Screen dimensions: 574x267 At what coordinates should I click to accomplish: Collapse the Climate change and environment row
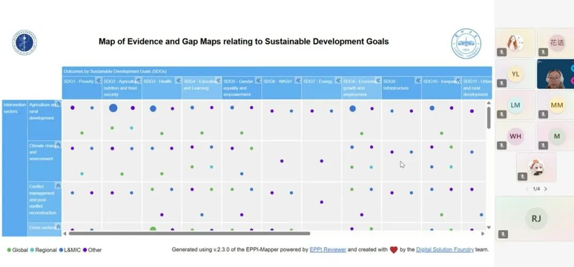click(58, 145)
